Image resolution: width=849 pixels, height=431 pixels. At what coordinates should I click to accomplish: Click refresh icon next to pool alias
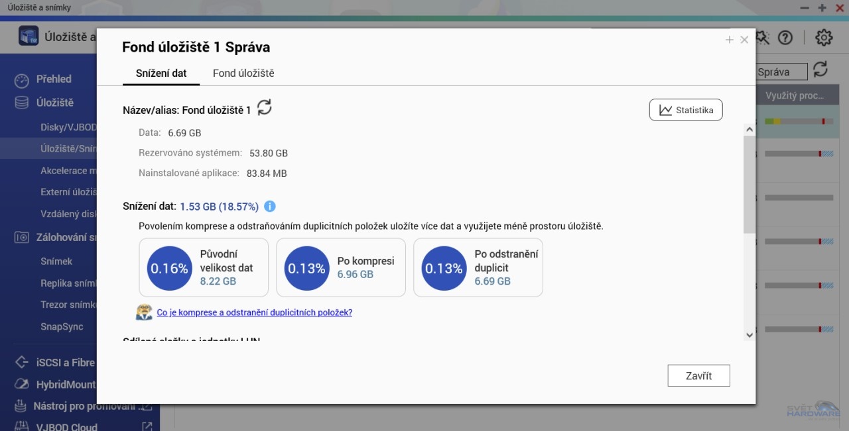pyautogui.click(x=265, y=107)
